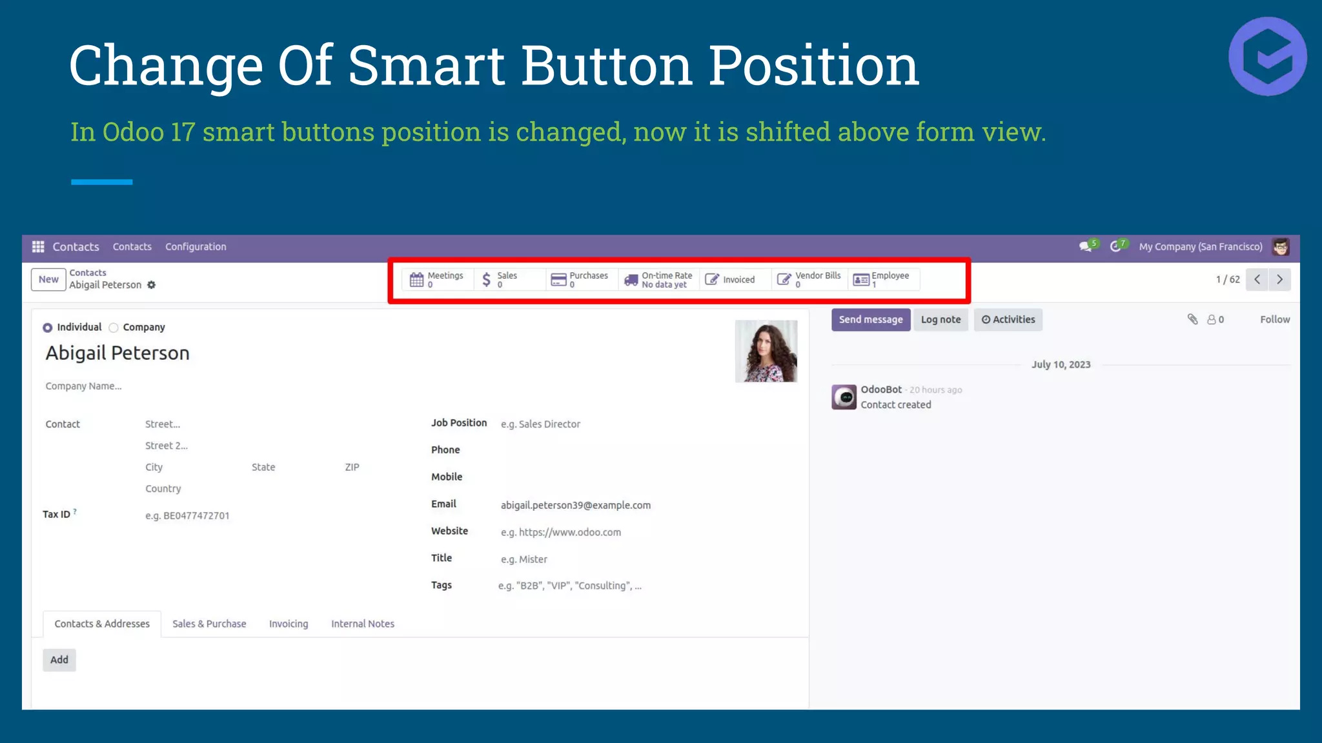Select the Individual radio button
Screen dimensions: 1322x743
pyautogui.click(x=48, y=328)
